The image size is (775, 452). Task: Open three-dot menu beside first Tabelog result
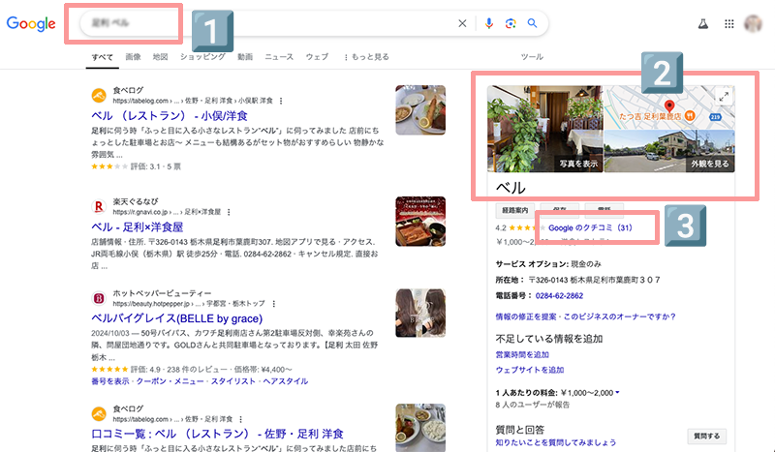281,101
